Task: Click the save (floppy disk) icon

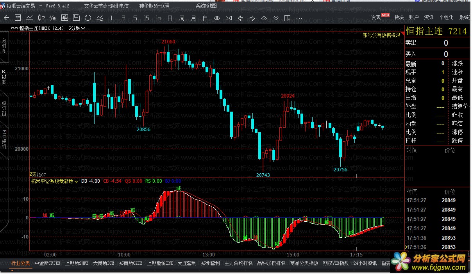Action: (x=76, y=18)
